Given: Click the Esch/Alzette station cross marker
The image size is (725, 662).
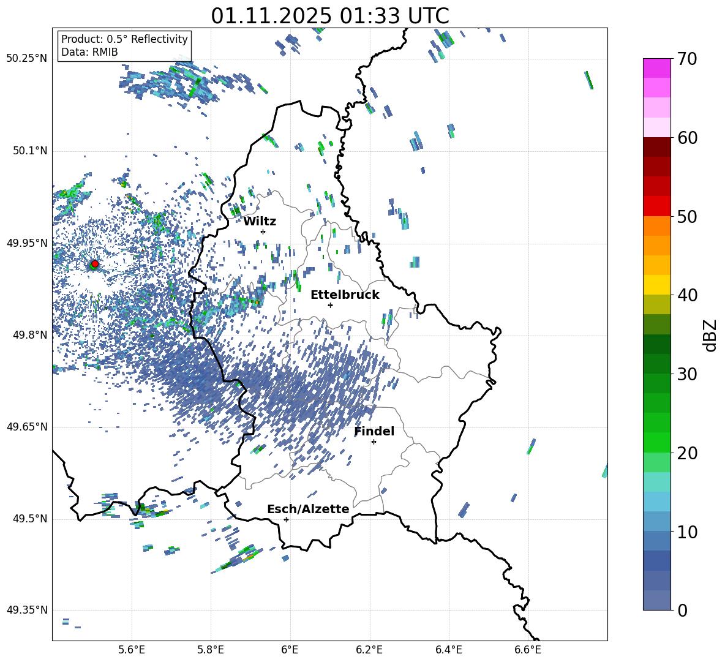Looking at the screenshot, I should pyautogui.click(x=286, y=519).
